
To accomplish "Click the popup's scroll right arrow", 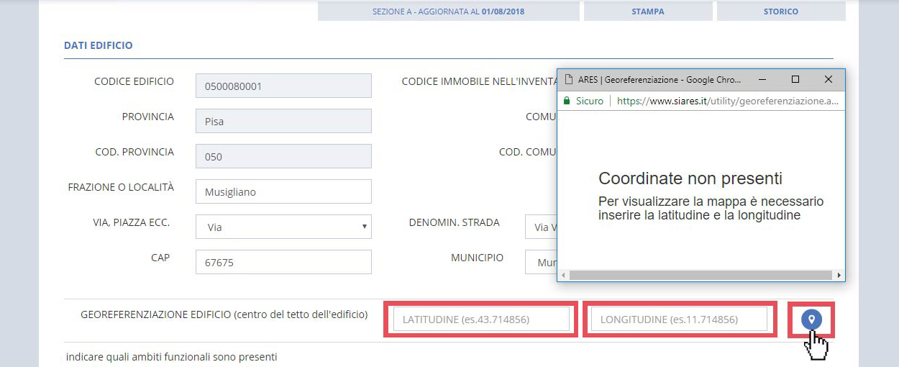I will point(839,275).
